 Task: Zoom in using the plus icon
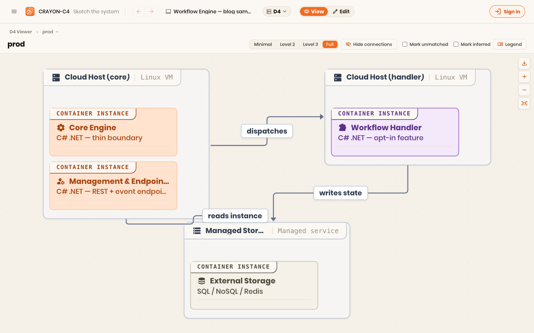(524, 77)
